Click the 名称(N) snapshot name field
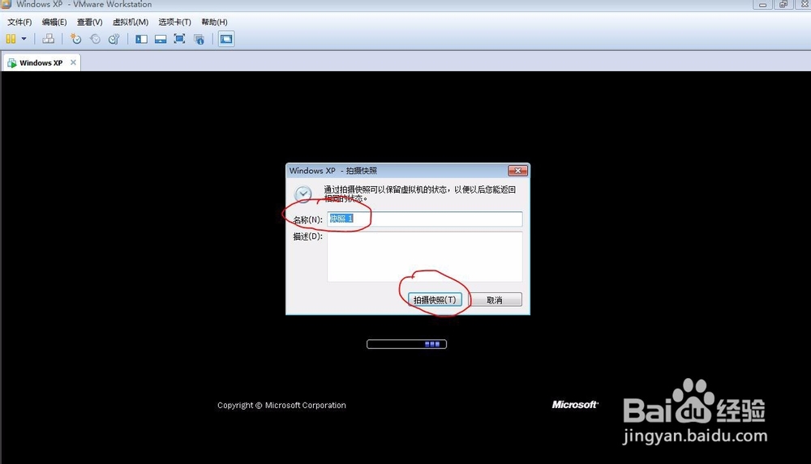The image size is (811, 464). point(425,219)
